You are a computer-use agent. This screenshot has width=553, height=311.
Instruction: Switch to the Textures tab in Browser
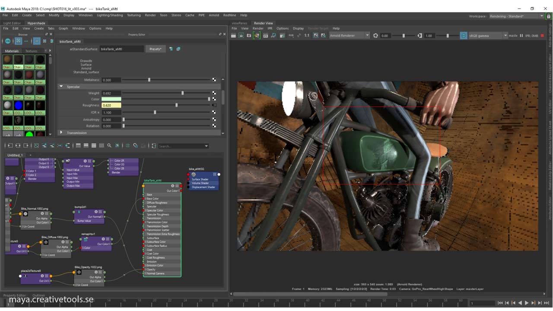click(31, 51)
